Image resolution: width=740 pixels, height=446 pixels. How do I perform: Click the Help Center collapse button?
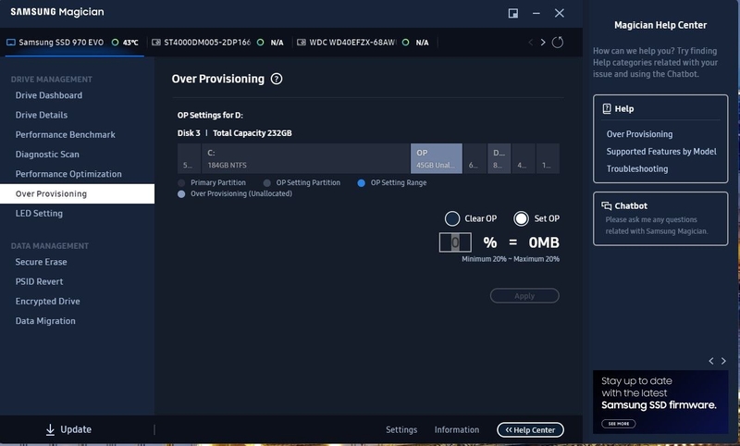pos(530,430)
